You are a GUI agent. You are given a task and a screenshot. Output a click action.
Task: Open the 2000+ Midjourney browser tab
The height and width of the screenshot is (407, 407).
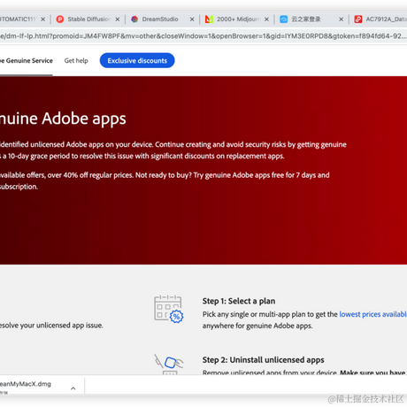(x=237, y=19)
